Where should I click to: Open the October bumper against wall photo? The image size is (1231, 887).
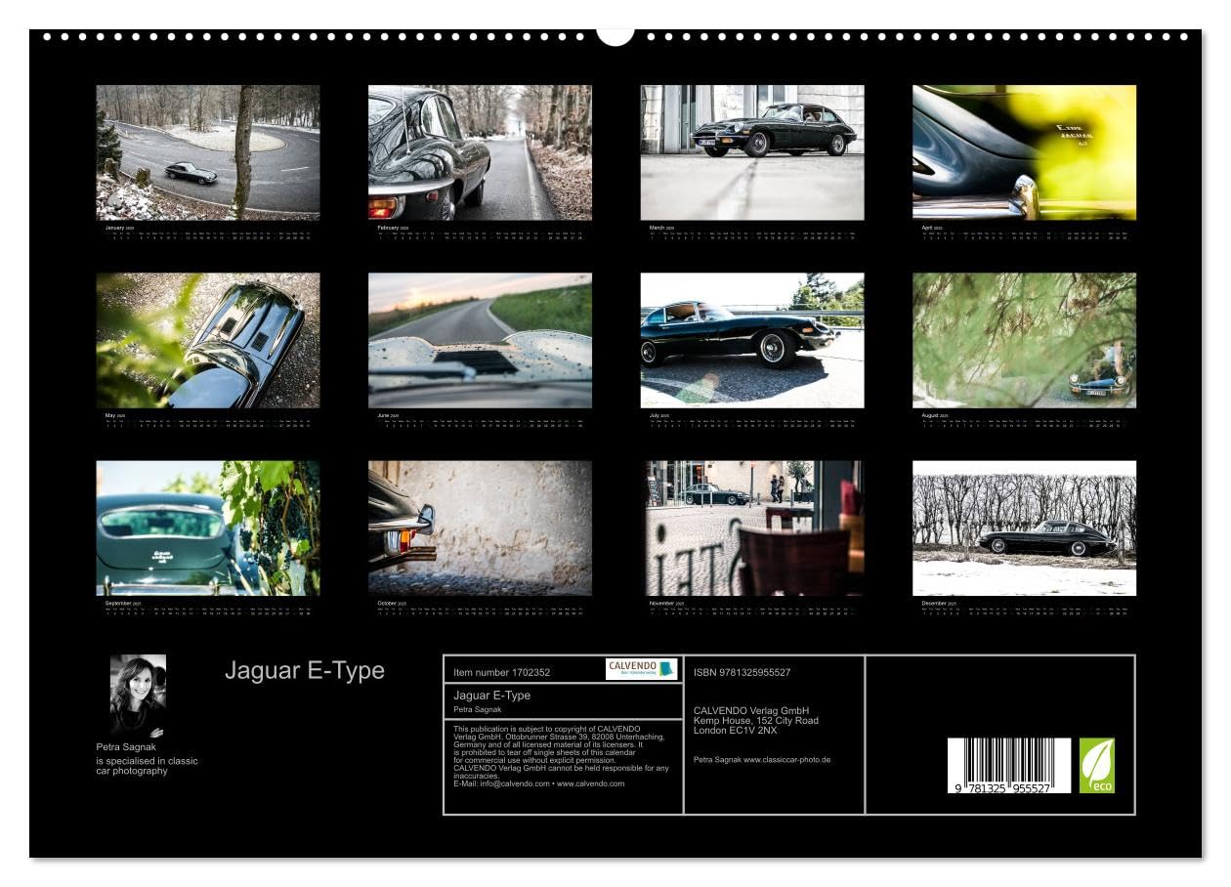click(480, 528)
